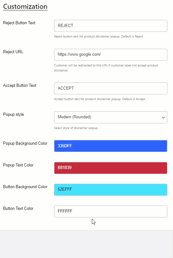Click the Accept Button Text input field
This screenshot has height=258, width=173.
coord(111,88)
